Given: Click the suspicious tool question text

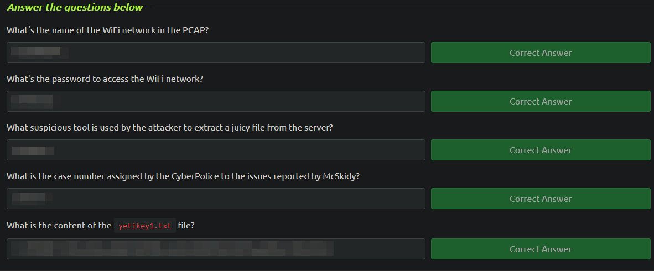Looking at the screenshot, I should tap(170, 128).
